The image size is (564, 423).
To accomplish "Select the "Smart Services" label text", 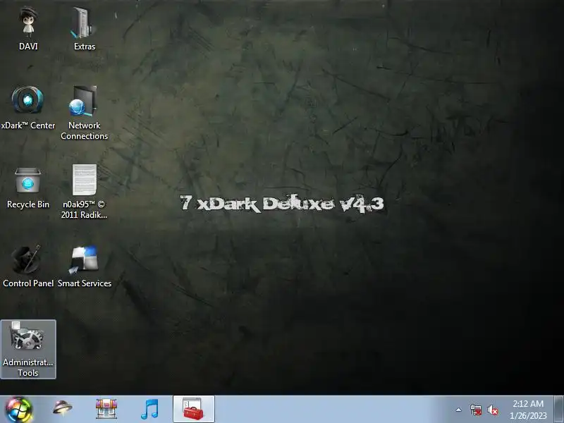I will pos(85,283).
